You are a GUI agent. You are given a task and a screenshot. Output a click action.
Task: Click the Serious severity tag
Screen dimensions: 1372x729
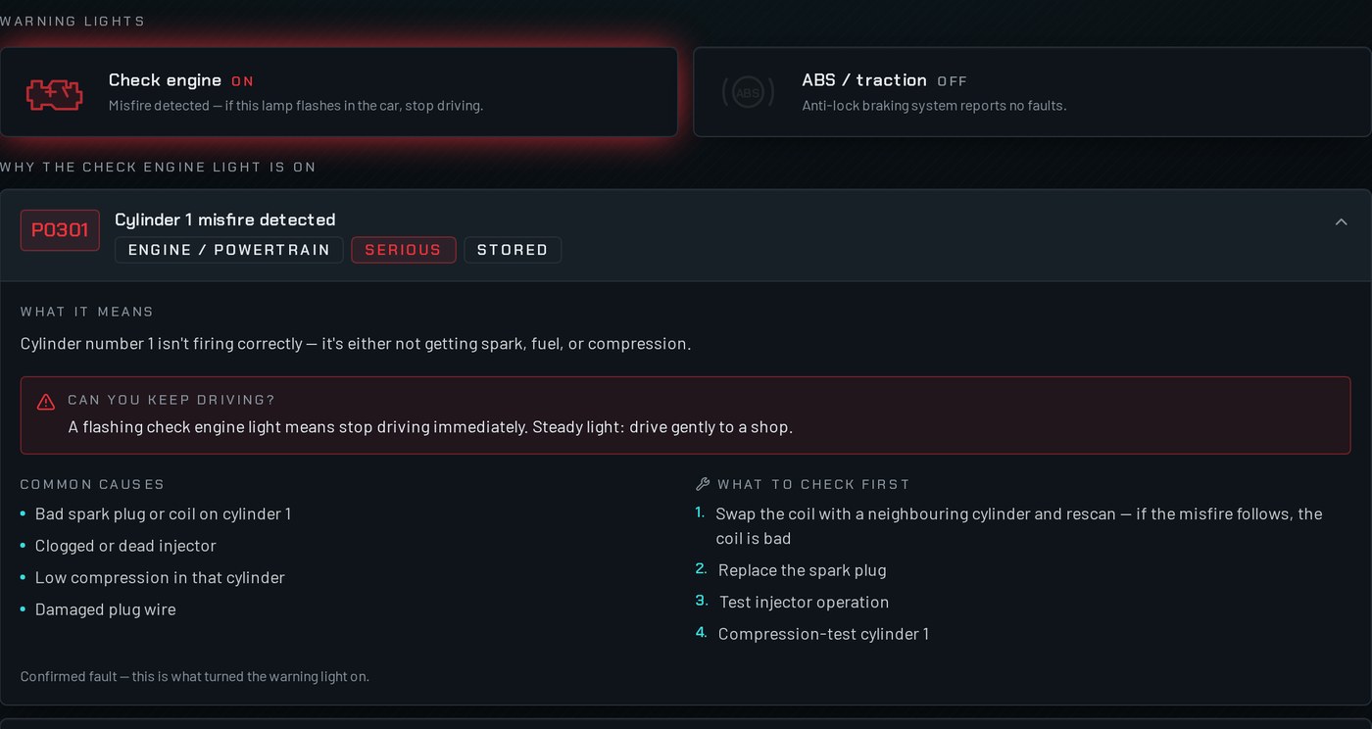404,250
